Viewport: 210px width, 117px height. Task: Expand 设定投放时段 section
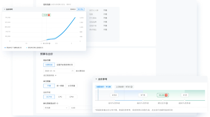pyautogui.click(x=50, y=75)
